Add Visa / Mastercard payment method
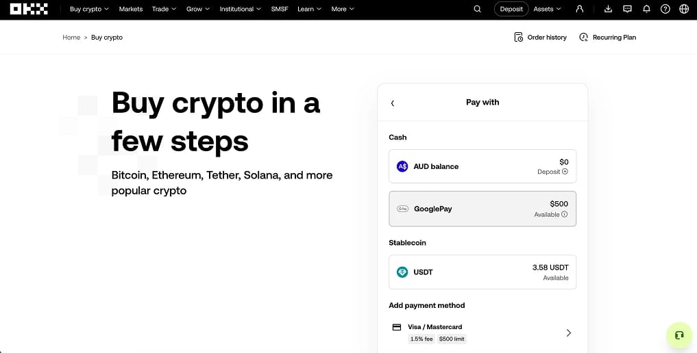This screenshot has height=353, width=697. point(482,332)
